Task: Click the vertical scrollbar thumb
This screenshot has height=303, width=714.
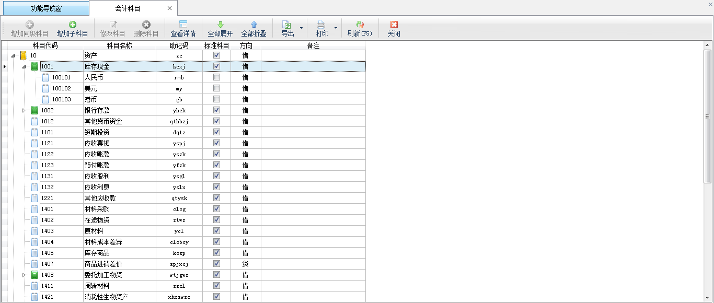Action: point(708,116)
